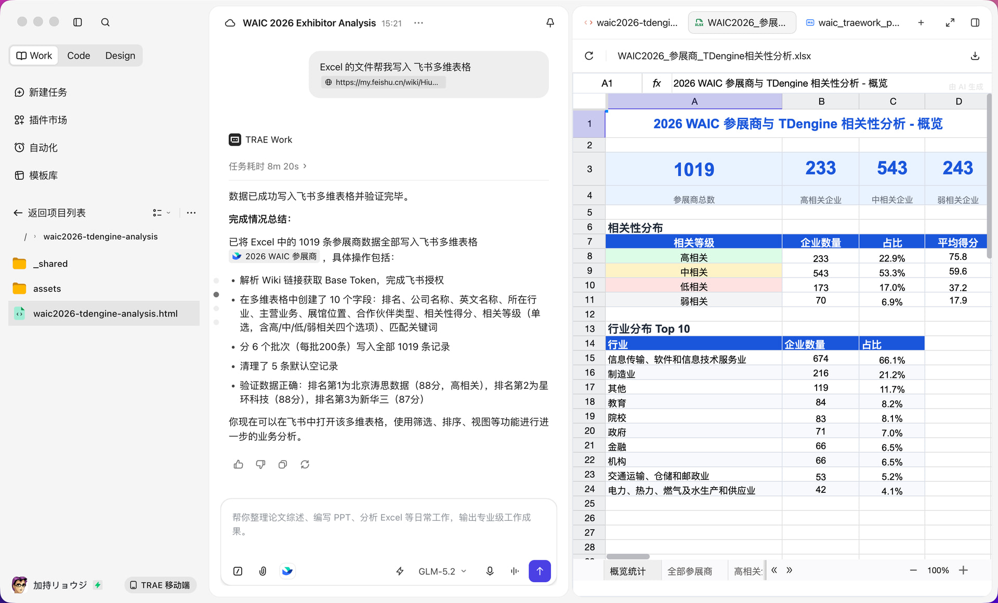Viewport: 998px width, 603px height.
Task: Open the 2026 WAIC 参展商 link
Action: (274, 256)
